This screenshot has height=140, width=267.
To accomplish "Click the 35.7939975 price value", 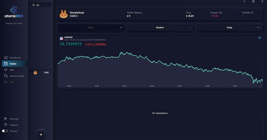I will point(71,44).
